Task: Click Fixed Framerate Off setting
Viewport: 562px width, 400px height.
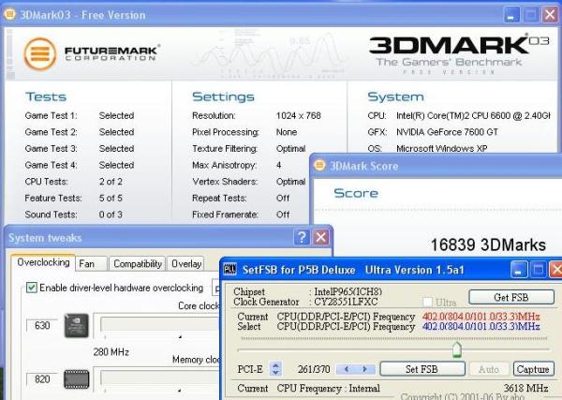Action: pyautogui.click(x=241, y=215)
